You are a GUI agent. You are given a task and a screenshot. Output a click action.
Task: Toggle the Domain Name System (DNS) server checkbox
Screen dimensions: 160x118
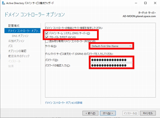[47, 33]
